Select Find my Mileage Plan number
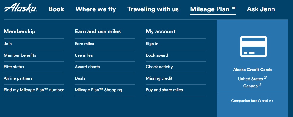293x117 pixels. coord(34,90)
